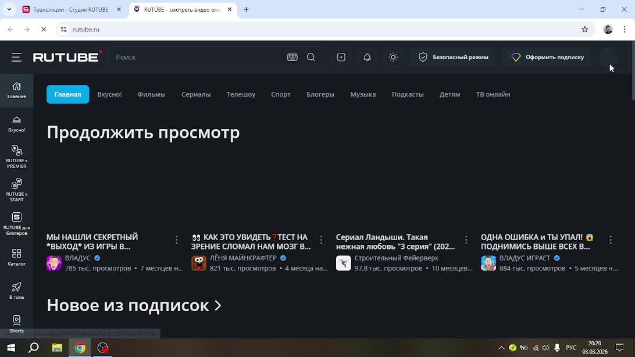This screenshot has width=635, height=357.
Task: Click ЛЁНЯ МАЙНКРАФТЕР channel avatar
Action: [x=199, y=263]
